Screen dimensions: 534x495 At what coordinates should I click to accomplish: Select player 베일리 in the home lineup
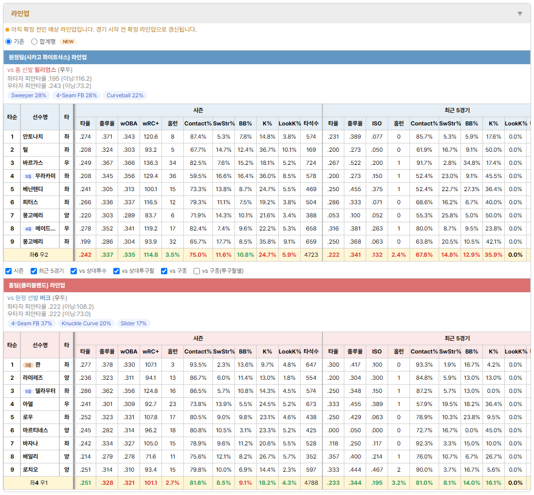[x=30, y=457]
